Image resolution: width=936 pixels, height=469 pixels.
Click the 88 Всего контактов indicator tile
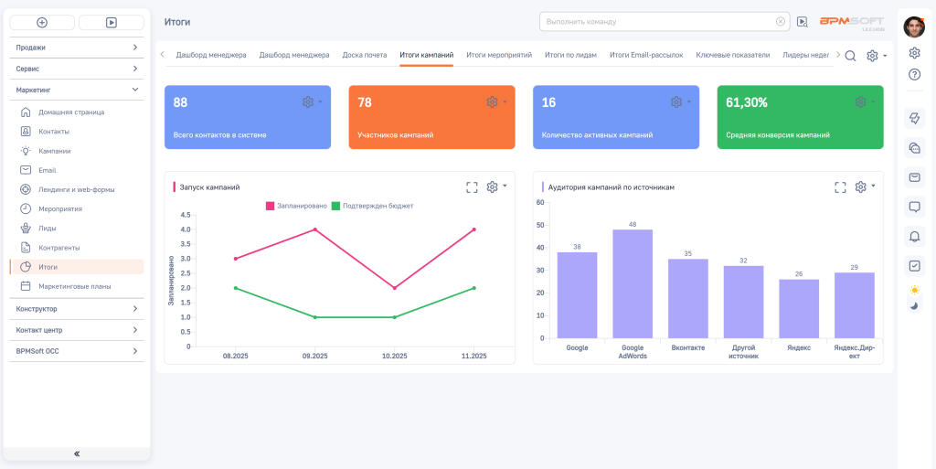pos(247,117)
